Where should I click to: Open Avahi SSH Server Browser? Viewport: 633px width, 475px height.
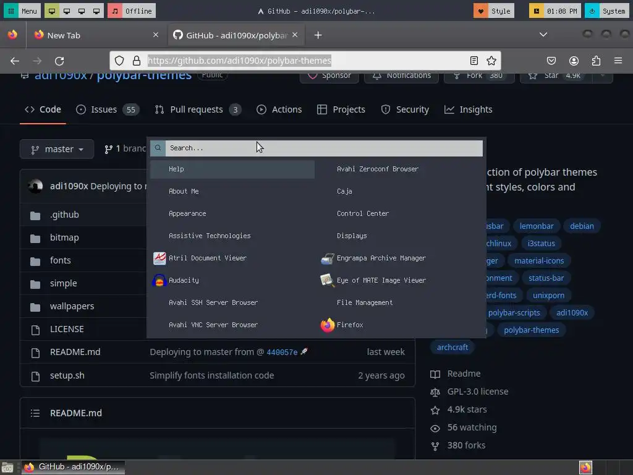point(232,302)
